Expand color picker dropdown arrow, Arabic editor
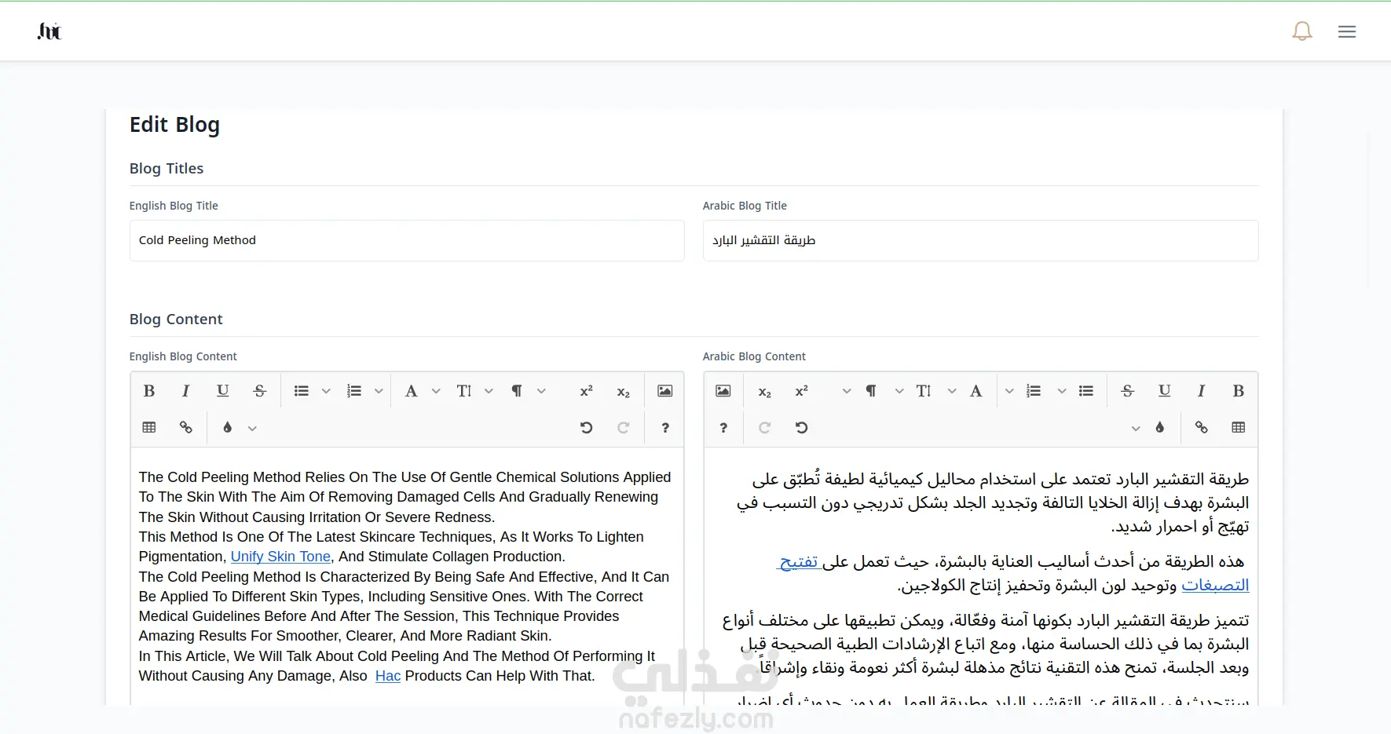Screen dimensions: 1391x734 pos(1136,428)
